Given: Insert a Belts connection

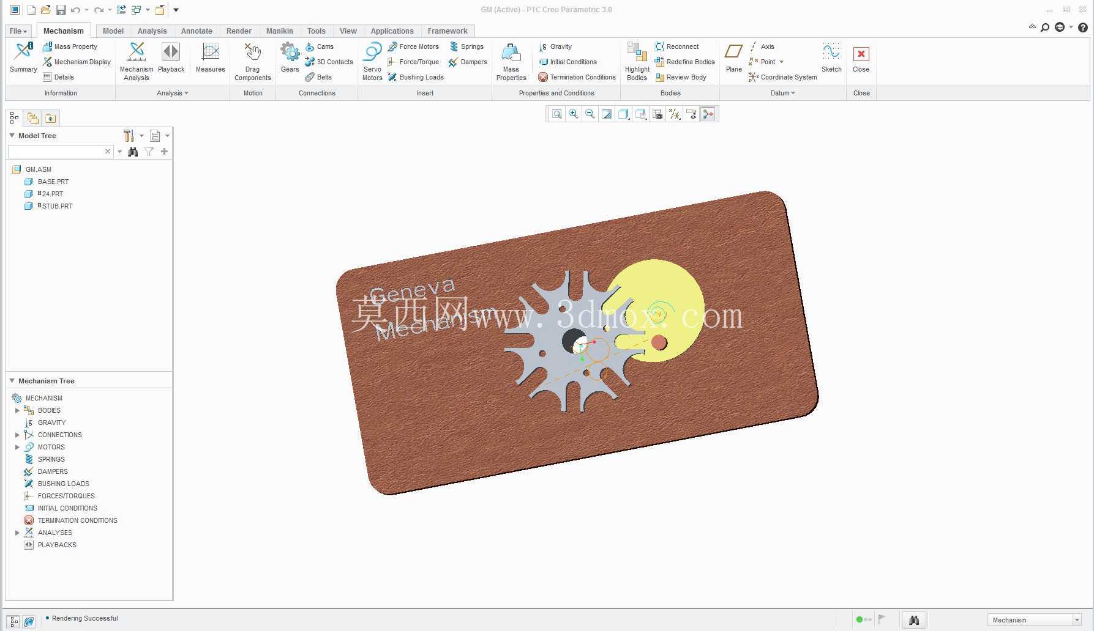Looking at the screenshot, I should [318, 77].
